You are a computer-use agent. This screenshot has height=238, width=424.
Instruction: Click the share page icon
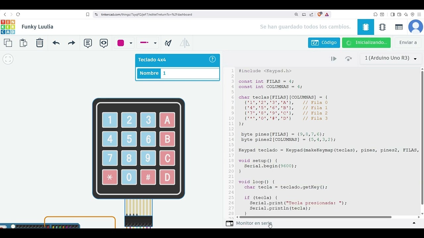click(x=311, y=15)
